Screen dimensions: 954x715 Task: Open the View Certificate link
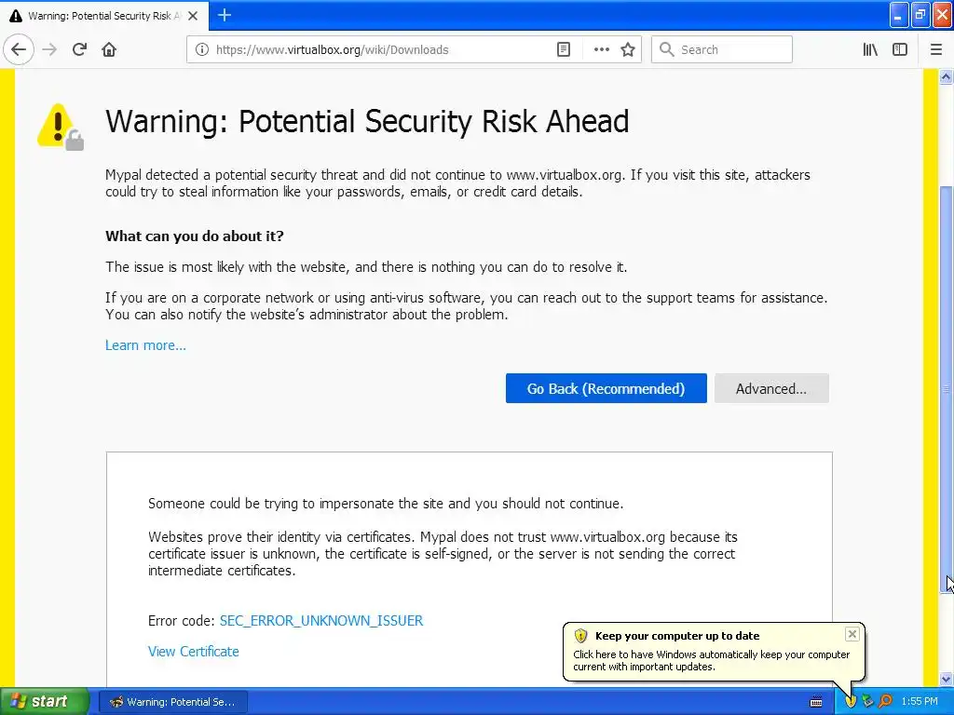pyautogui.click(x=194, y=651)
